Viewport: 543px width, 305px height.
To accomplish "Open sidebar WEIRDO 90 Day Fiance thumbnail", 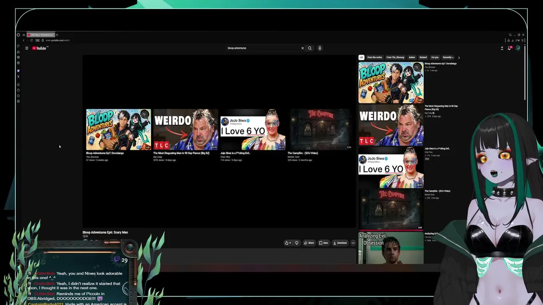I will click(391, 125).
